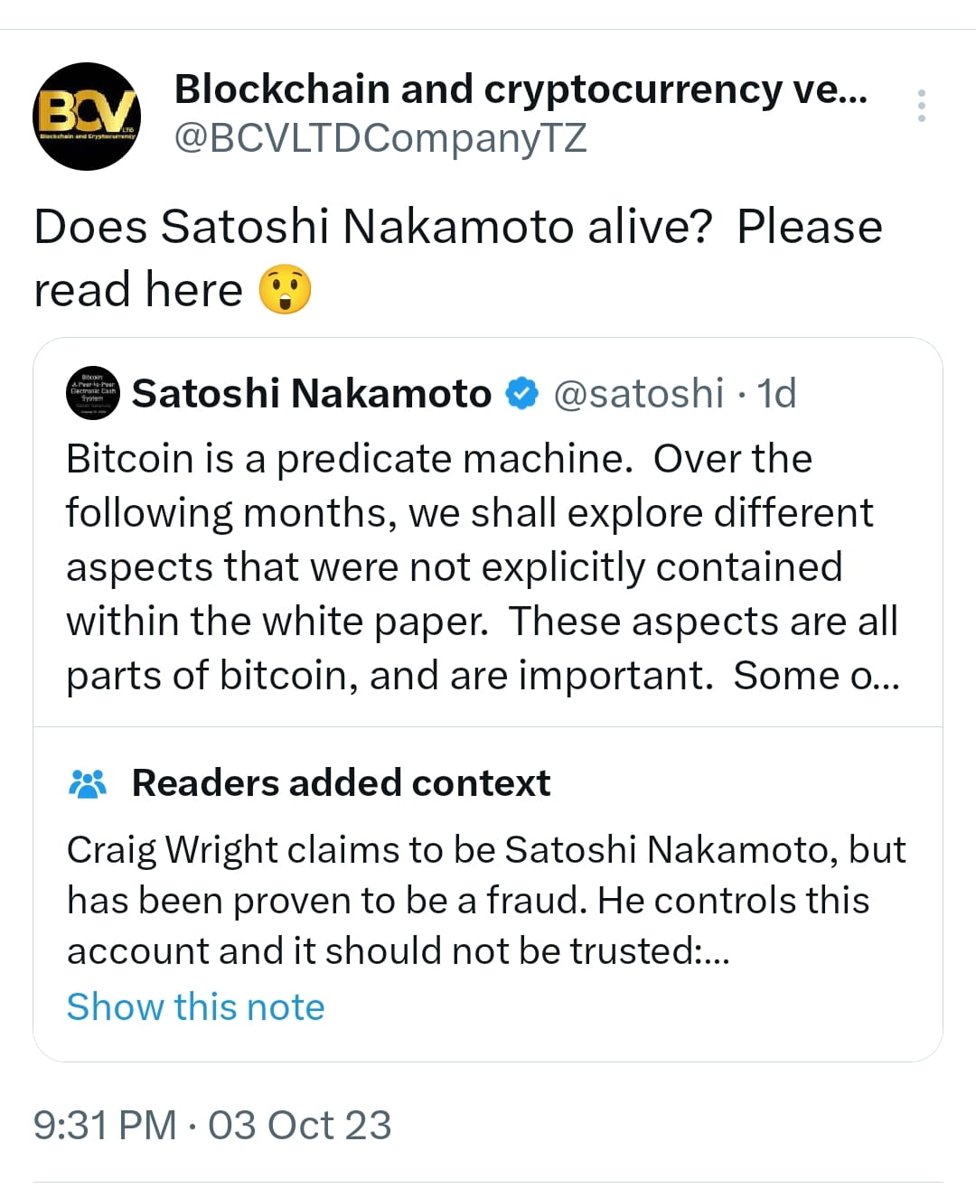This screenshot has width=976, height=1188.
Task: Show this note under readers added context
Action: (x=195, y=1006)
